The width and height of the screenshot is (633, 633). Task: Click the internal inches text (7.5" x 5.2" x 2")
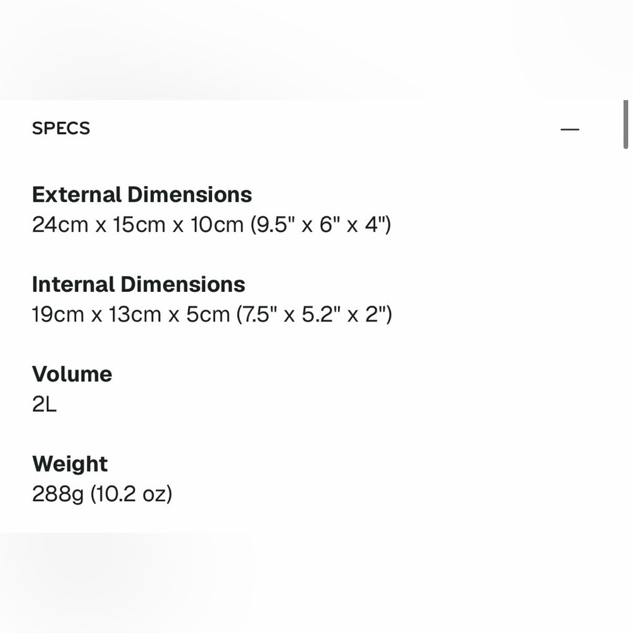(315, 314)
